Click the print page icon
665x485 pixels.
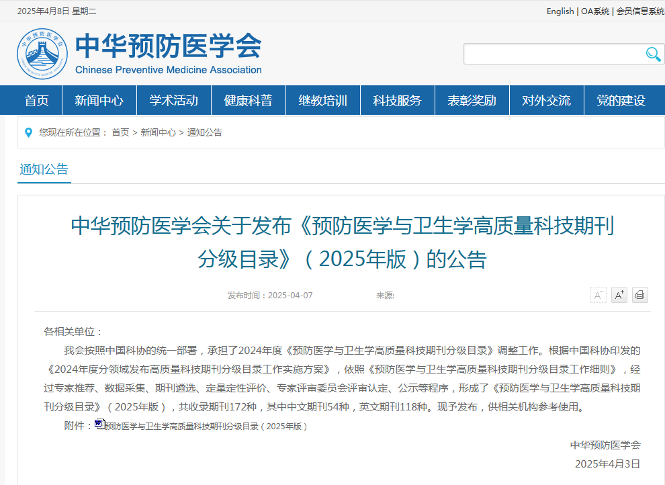pyautogui.click(x=640, y=295)
